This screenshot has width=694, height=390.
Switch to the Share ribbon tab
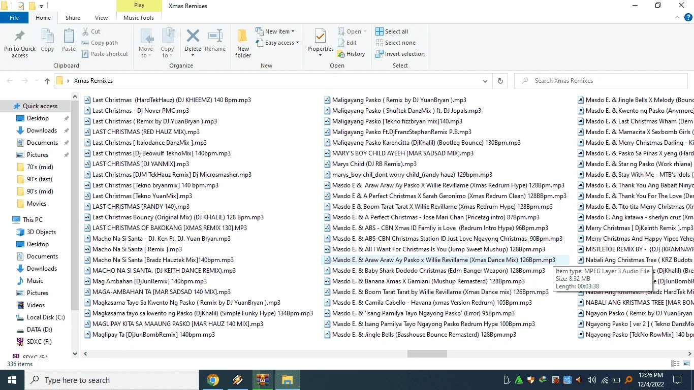[73, 18]
